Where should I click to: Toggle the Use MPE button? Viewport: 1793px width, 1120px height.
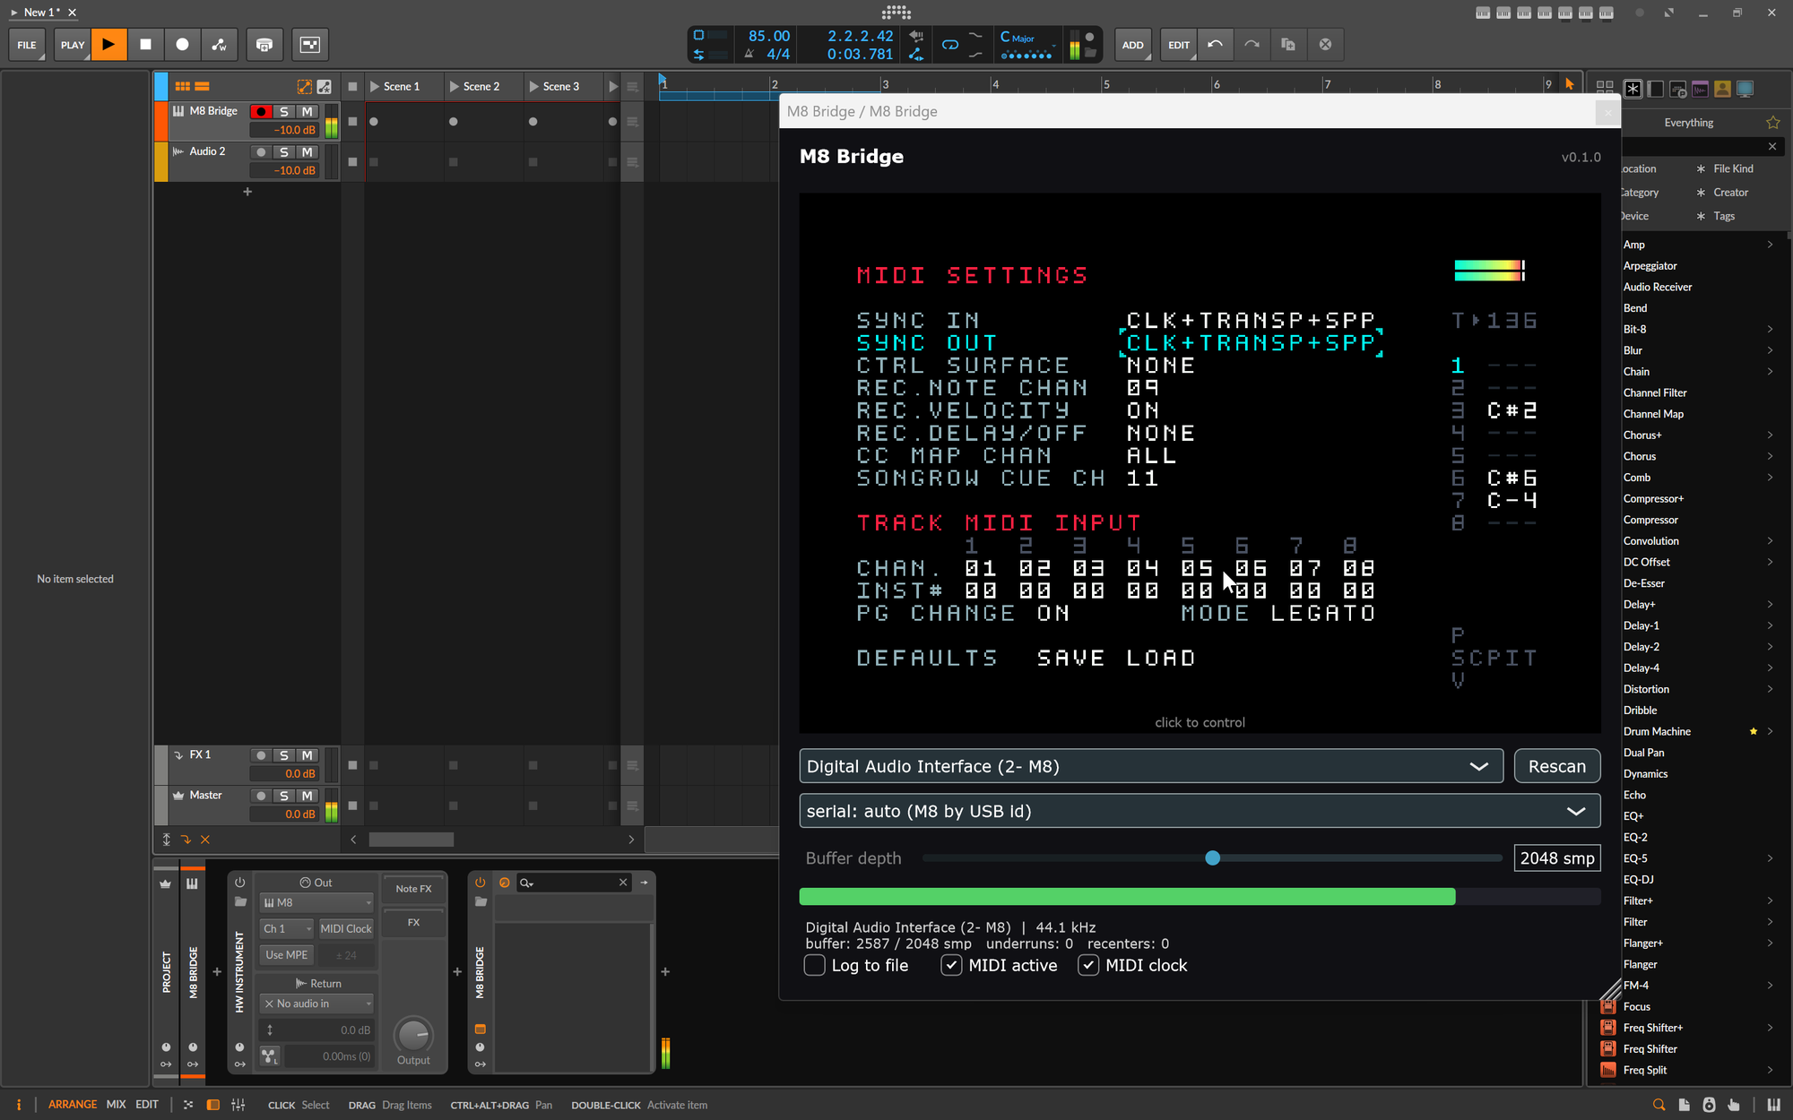tap(286, 954)
